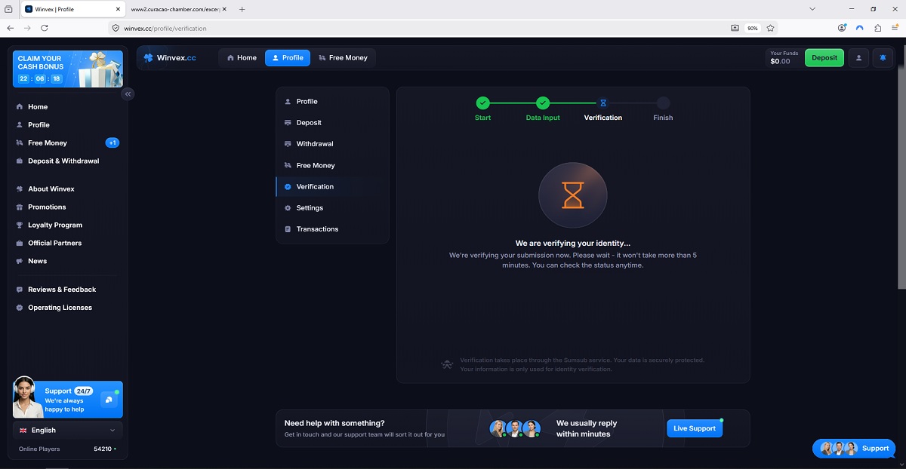Click the Data Input step checkmark circle

coord(543,103)
